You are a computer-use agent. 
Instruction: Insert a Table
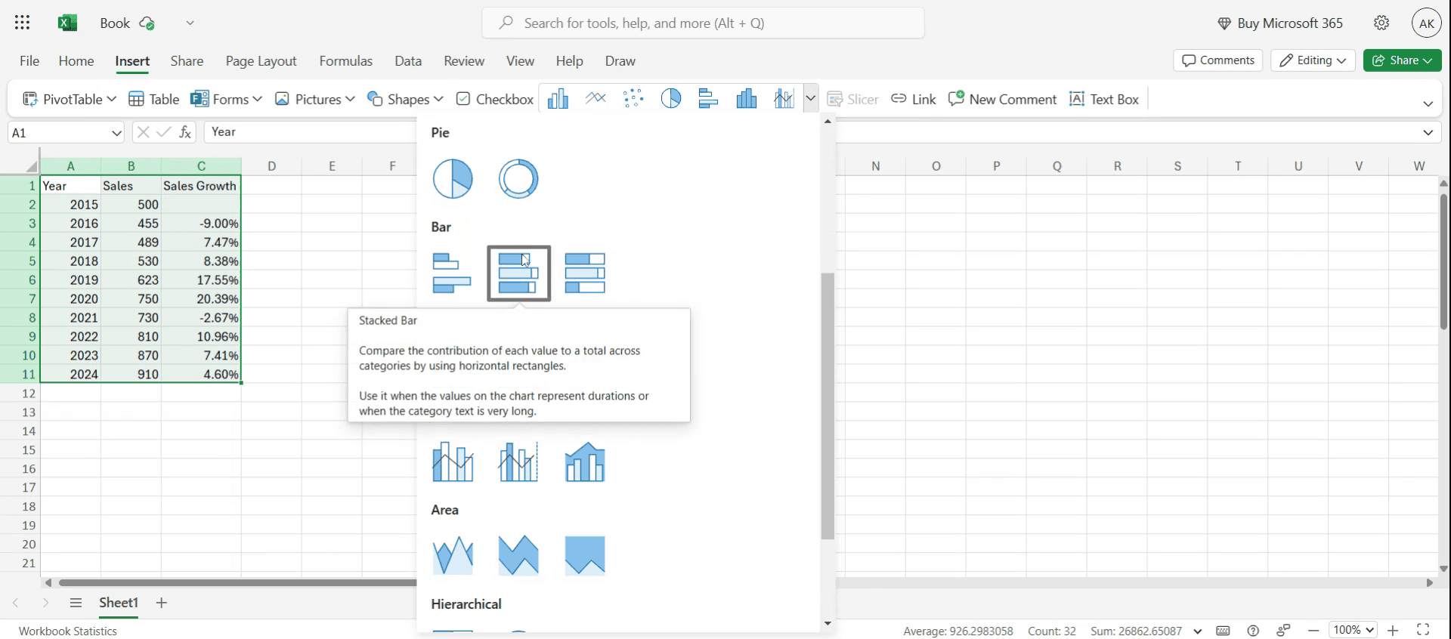(154, 99)
